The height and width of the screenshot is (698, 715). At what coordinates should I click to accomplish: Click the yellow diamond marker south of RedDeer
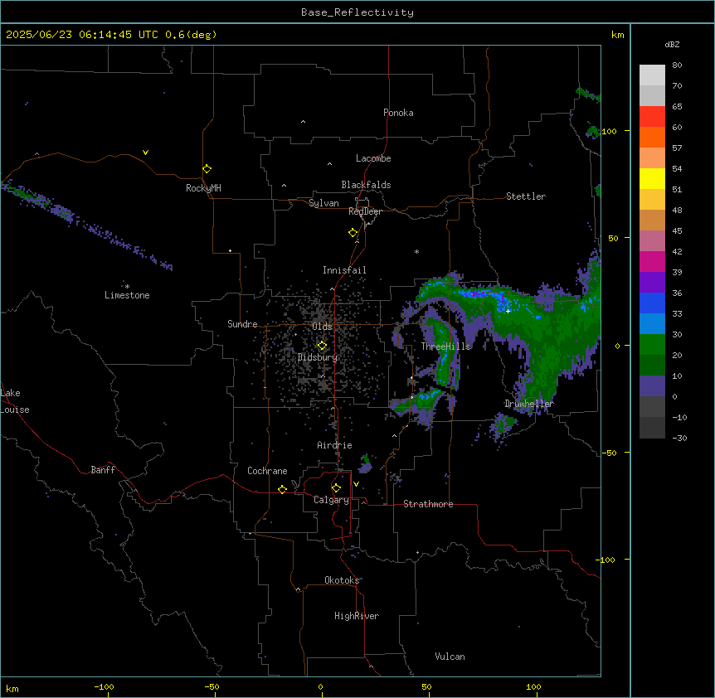[x=353, y=232]
